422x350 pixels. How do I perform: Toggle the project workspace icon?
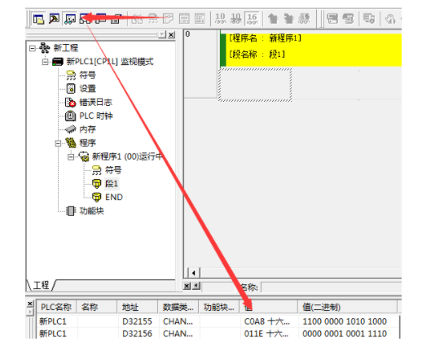[x=38, y=19]
